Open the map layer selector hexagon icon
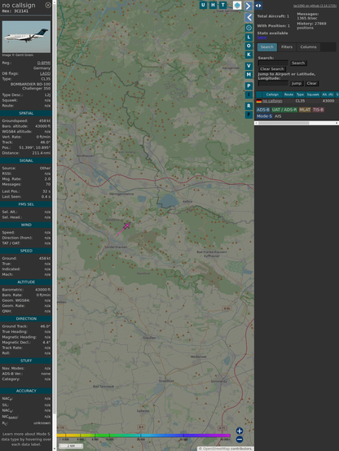This screenshot has height=451, width=339. tap(237, 5)
